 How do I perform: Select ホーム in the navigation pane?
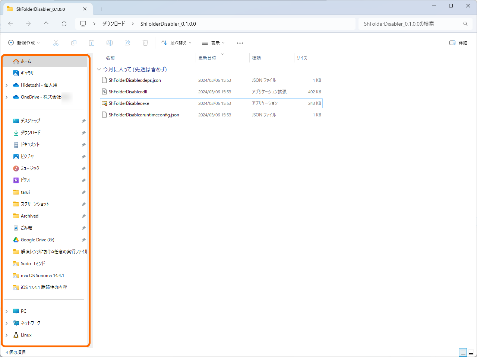[x=45, y=61]
